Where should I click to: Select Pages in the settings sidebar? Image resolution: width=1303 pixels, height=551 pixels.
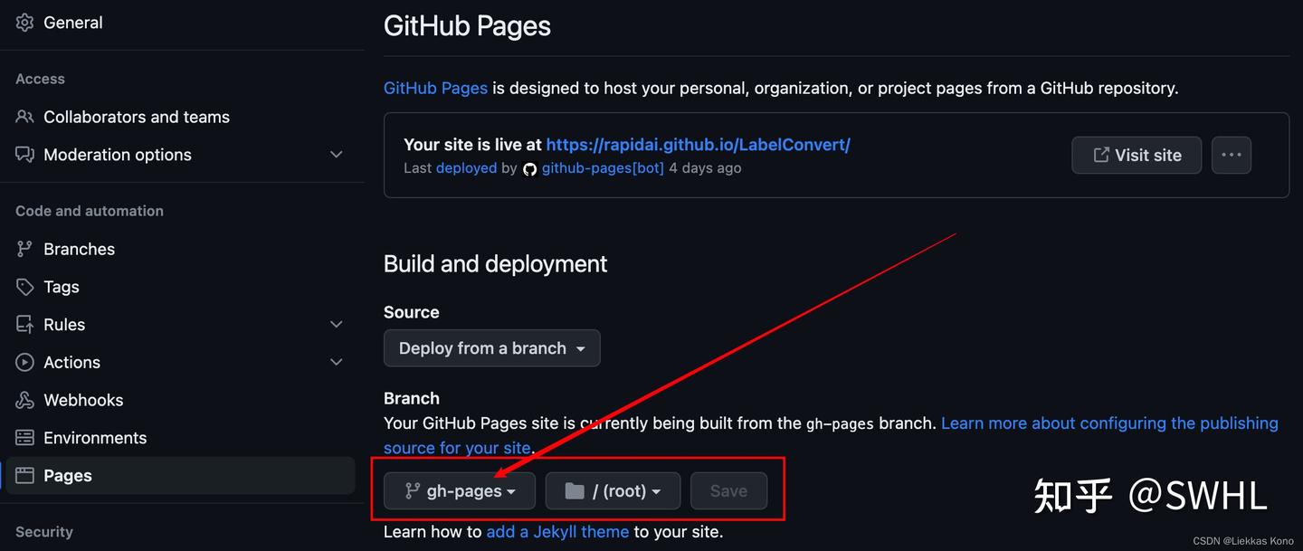coord(68,475)
